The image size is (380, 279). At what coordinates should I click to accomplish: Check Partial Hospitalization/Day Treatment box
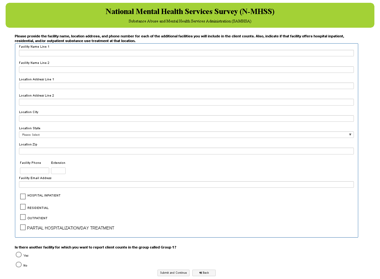(23, 227)
